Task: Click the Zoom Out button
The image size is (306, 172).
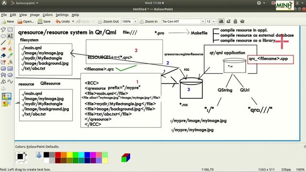Action: 109,21
